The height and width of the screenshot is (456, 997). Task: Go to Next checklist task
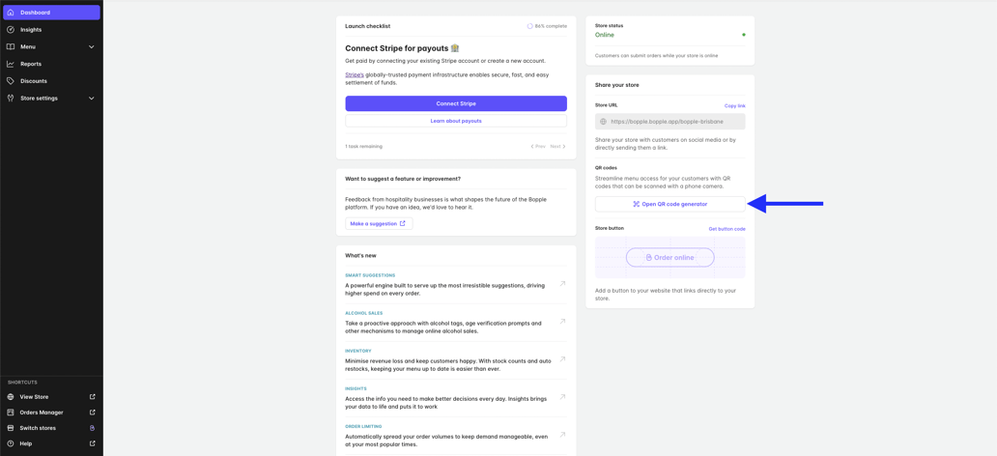[557, 147]
